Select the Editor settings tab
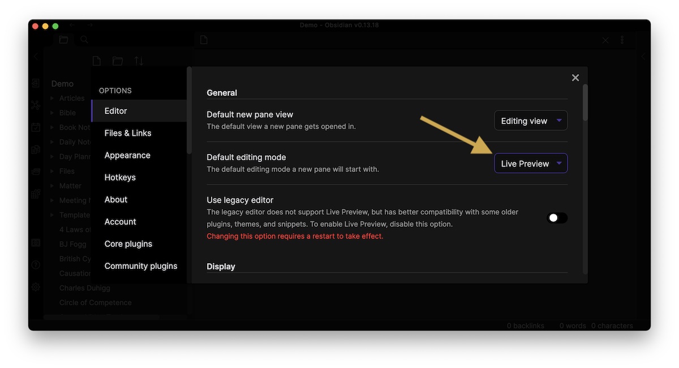 [x=139, y=111]
